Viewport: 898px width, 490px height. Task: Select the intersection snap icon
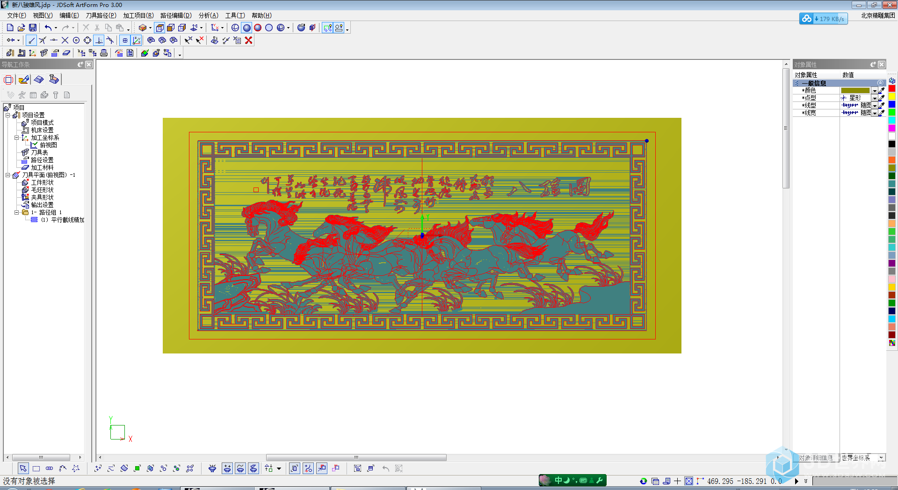click(65, 40)
